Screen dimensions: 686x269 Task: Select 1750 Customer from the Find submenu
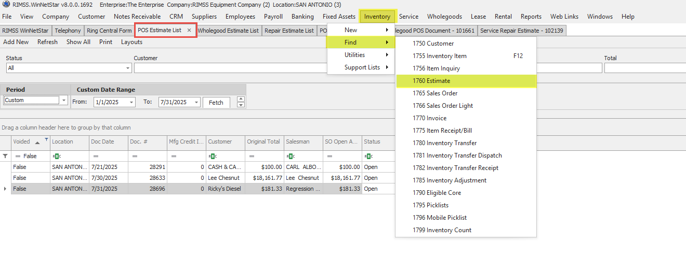pyautogui.click(x=466, y=44)
